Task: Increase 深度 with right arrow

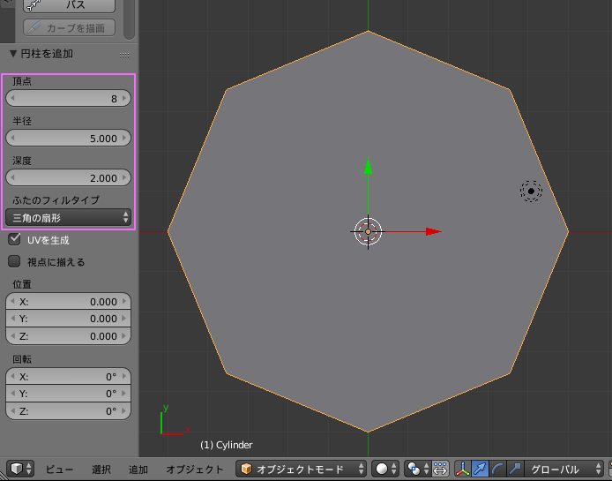Action: 124,177
